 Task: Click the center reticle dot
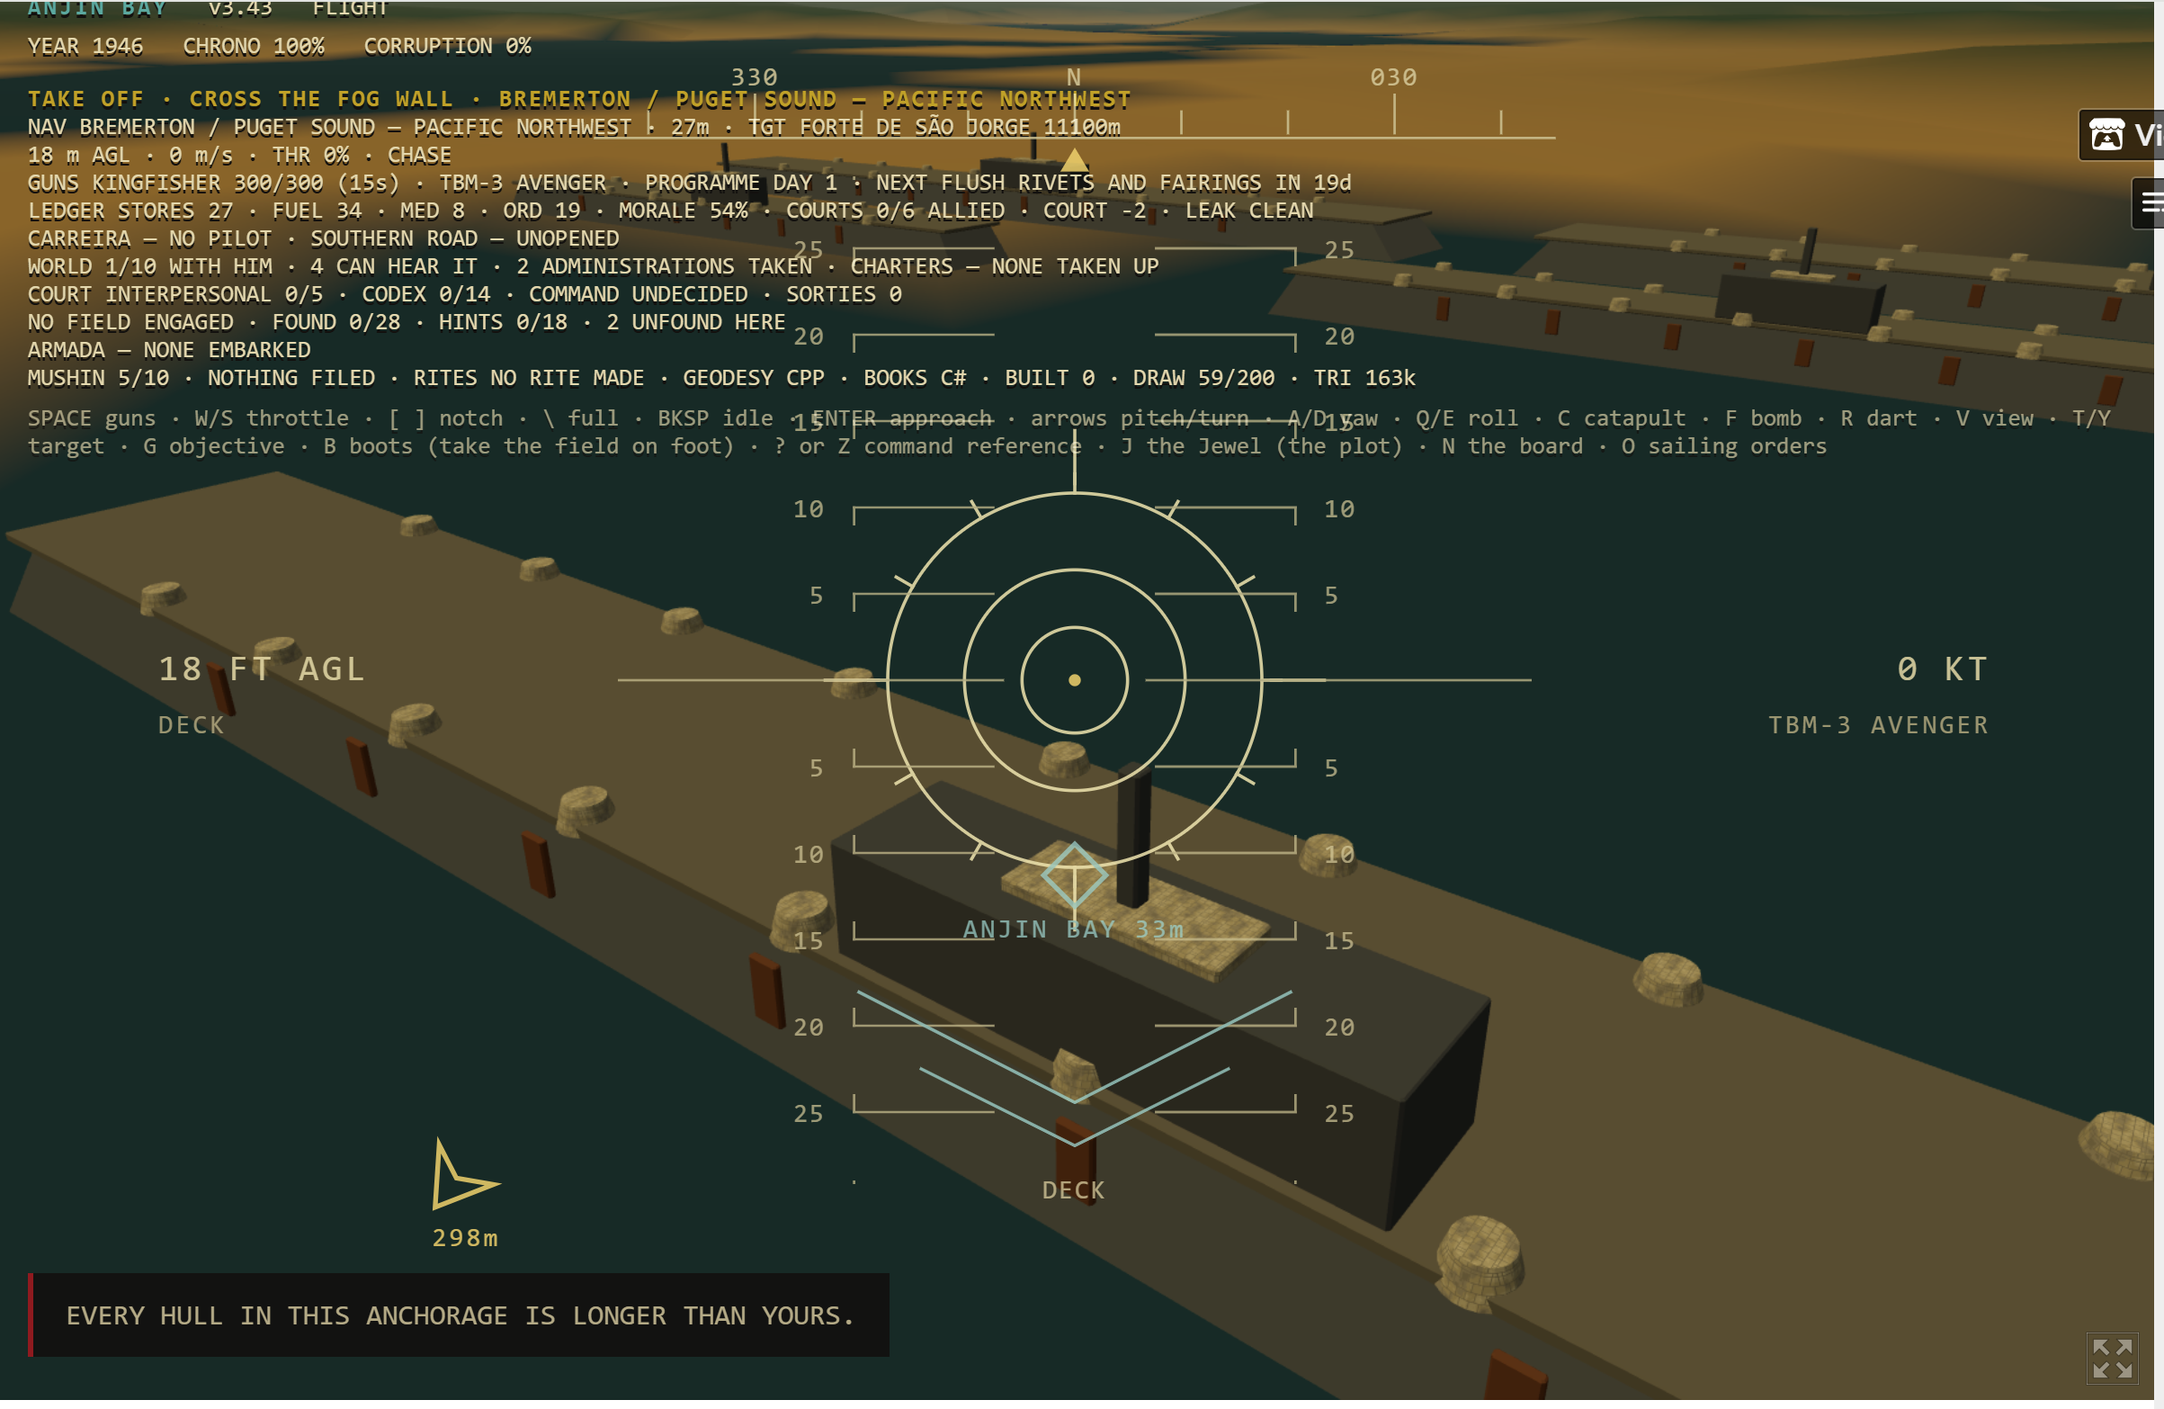coord(1074,679)
